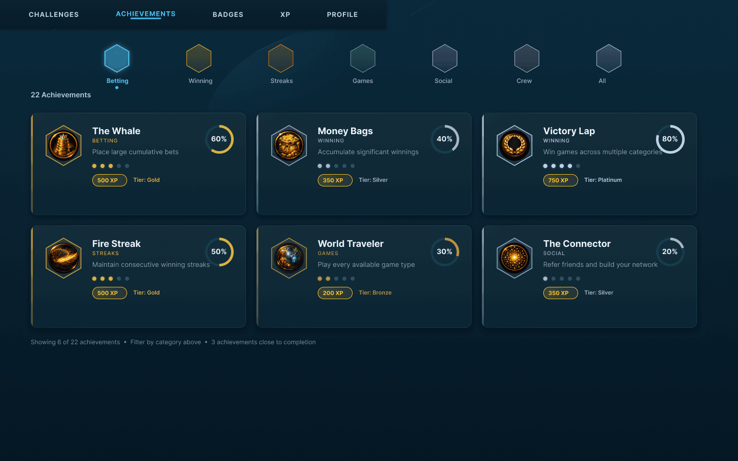Screen dimensions: 738x461
Task: Click the 350 XP pill on The Connector
Action: [x=561, y=293]
